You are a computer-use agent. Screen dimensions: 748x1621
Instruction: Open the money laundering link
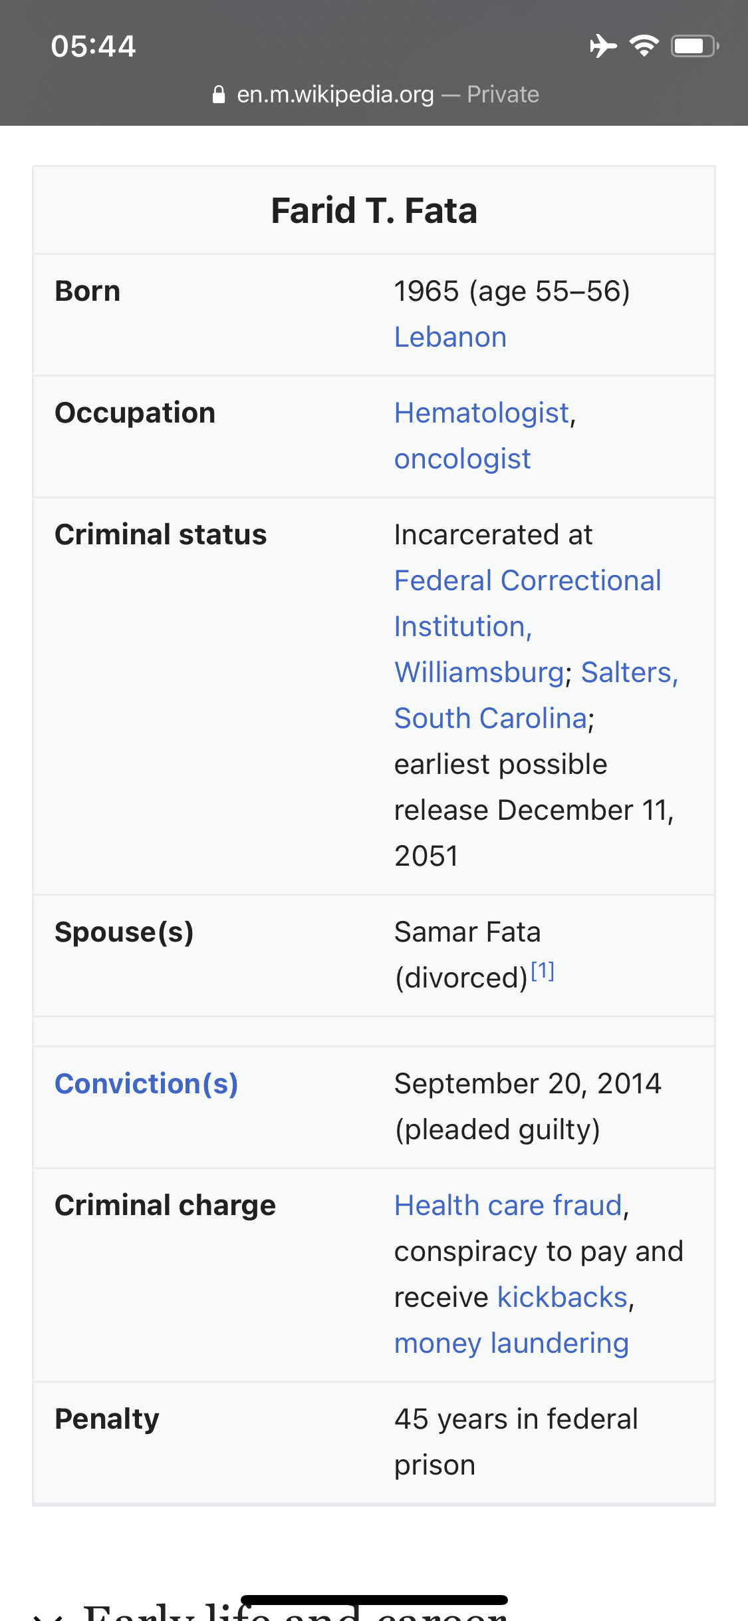511,1344
